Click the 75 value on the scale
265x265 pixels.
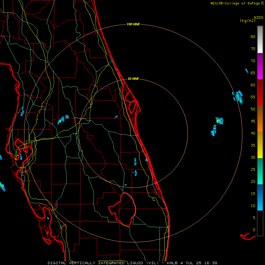point(253,49)
